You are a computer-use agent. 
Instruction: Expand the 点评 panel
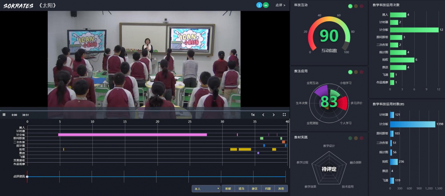click(x=280, y=5)
